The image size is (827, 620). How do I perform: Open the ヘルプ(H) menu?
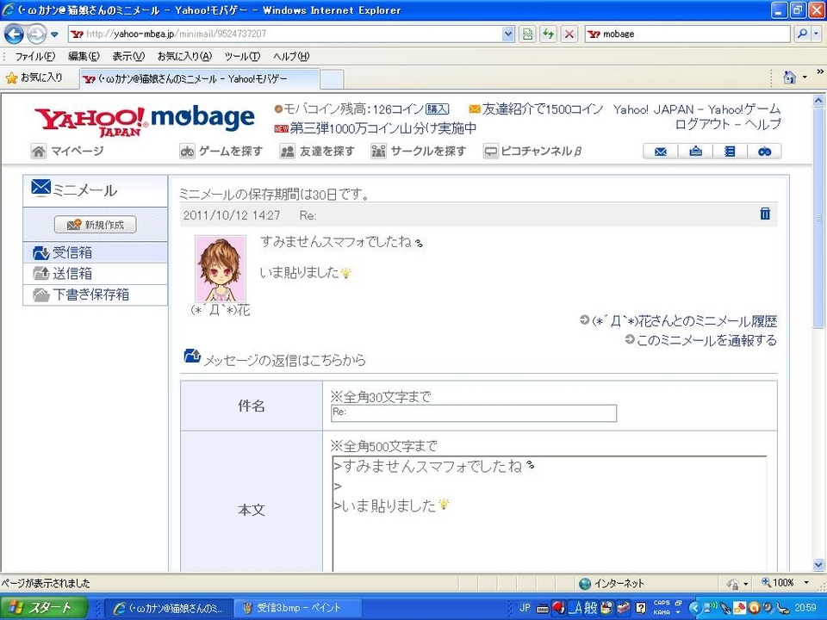[291, 56]
